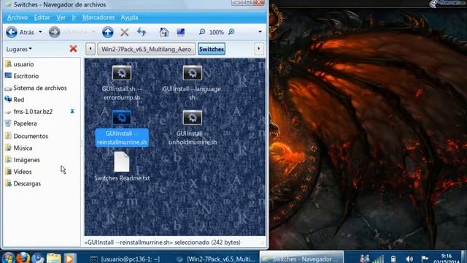
Task: Open the Start menu orb
Action: click(x=8, y=258)
